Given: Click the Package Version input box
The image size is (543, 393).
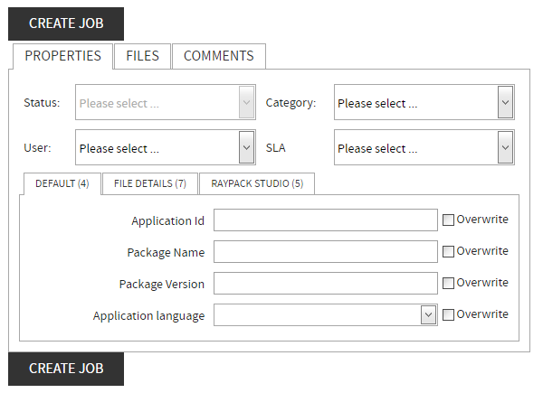Looking at the screenshot, I should (x=326, y=284).
